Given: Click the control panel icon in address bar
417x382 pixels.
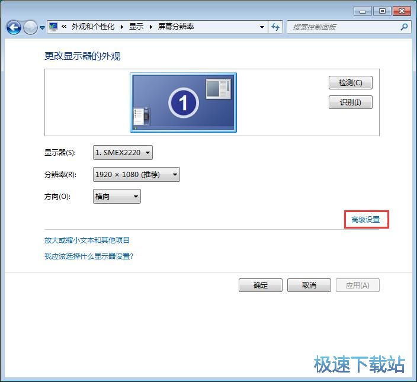Looking at the screenshot, I should pyautogui.click(x=53, y=27).
